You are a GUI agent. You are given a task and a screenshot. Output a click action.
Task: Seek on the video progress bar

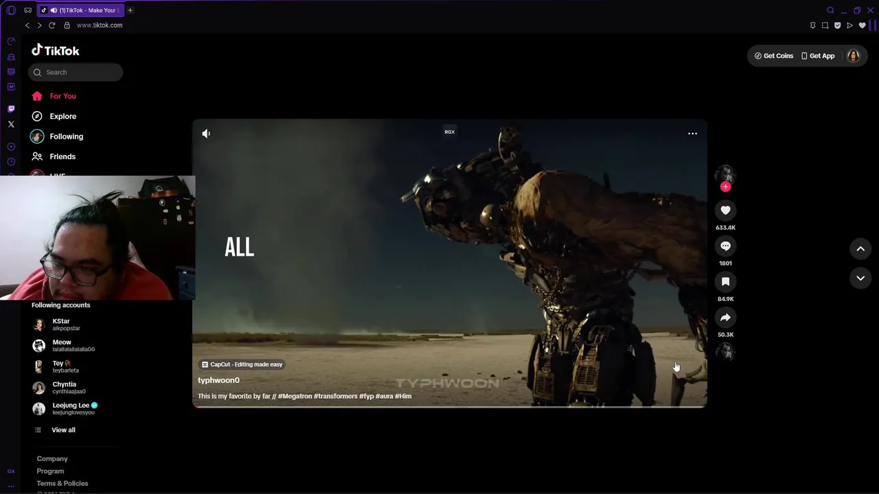(x=450, y=407)
